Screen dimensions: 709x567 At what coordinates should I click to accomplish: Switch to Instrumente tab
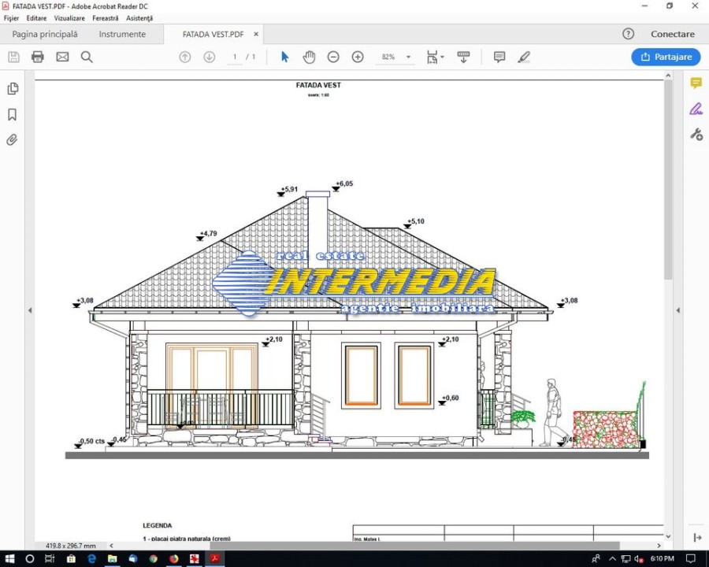click(x=122, y=34)
